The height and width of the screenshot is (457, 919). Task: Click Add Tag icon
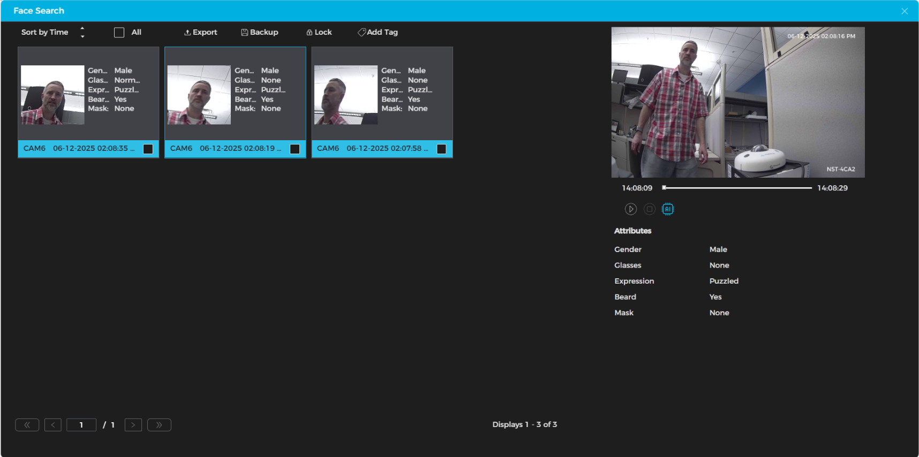(362, 33)
